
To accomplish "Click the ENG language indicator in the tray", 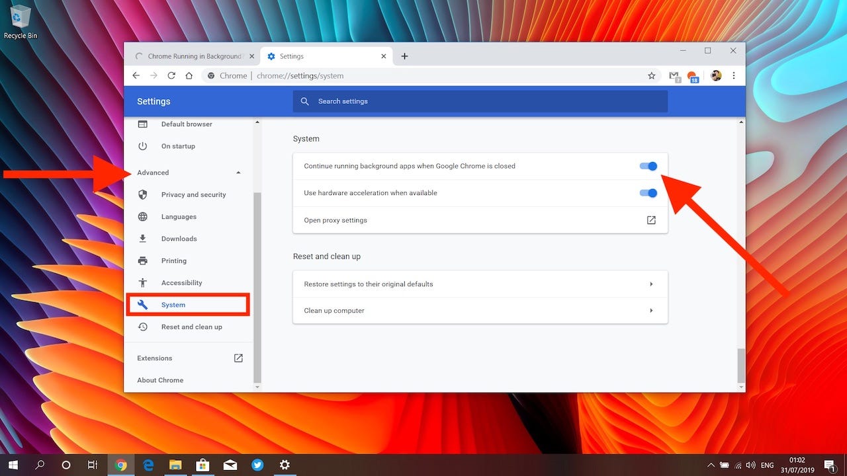I will 768,465.
